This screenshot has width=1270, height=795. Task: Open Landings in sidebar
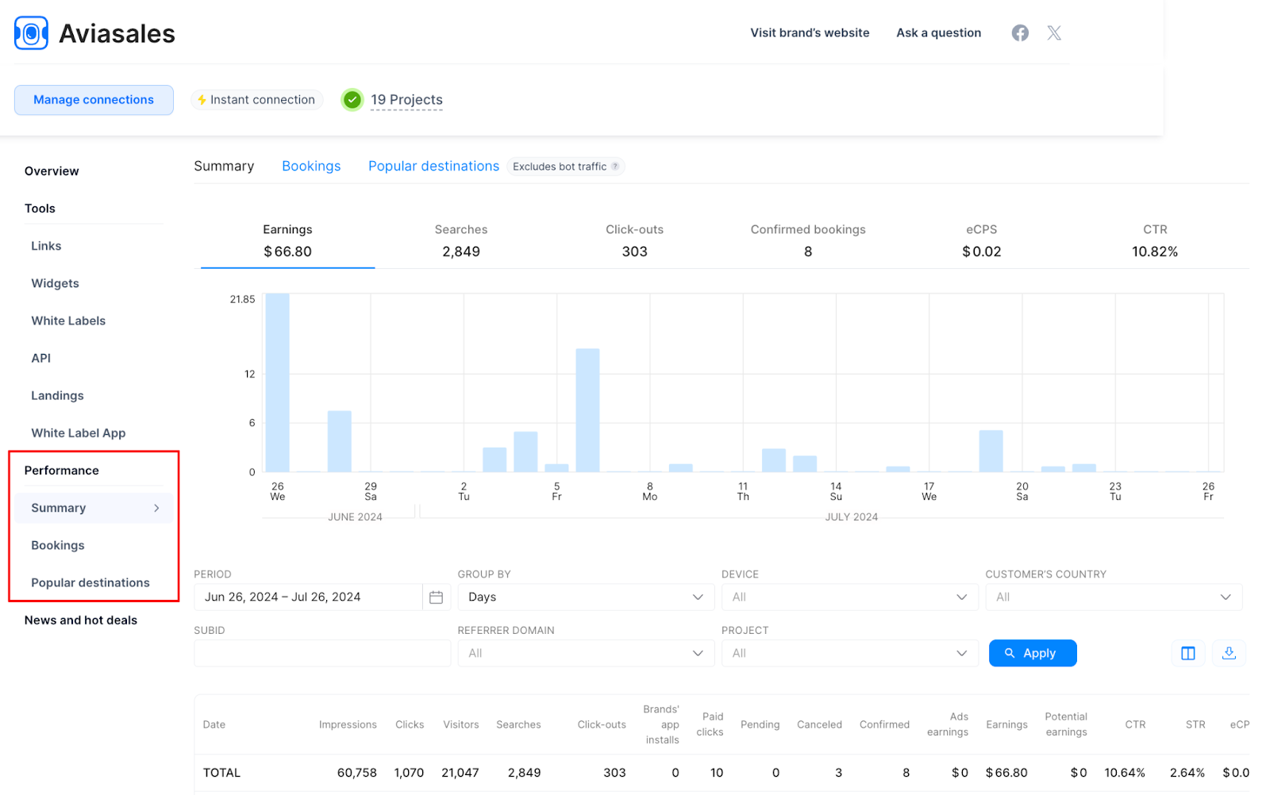[57, 395]
